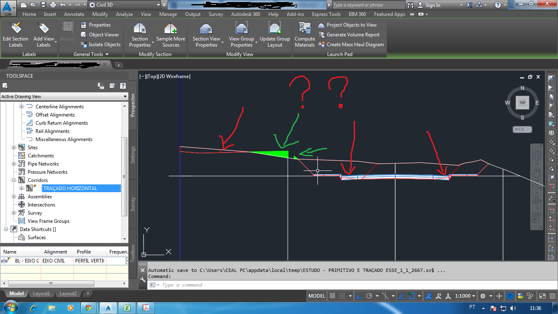Click Project Objects to View

[x=351, y=25]
